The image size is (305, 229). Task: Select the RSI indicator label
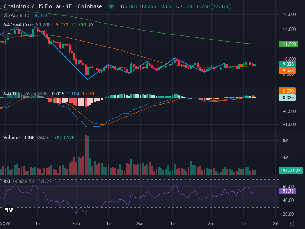(x=6, y=182)
